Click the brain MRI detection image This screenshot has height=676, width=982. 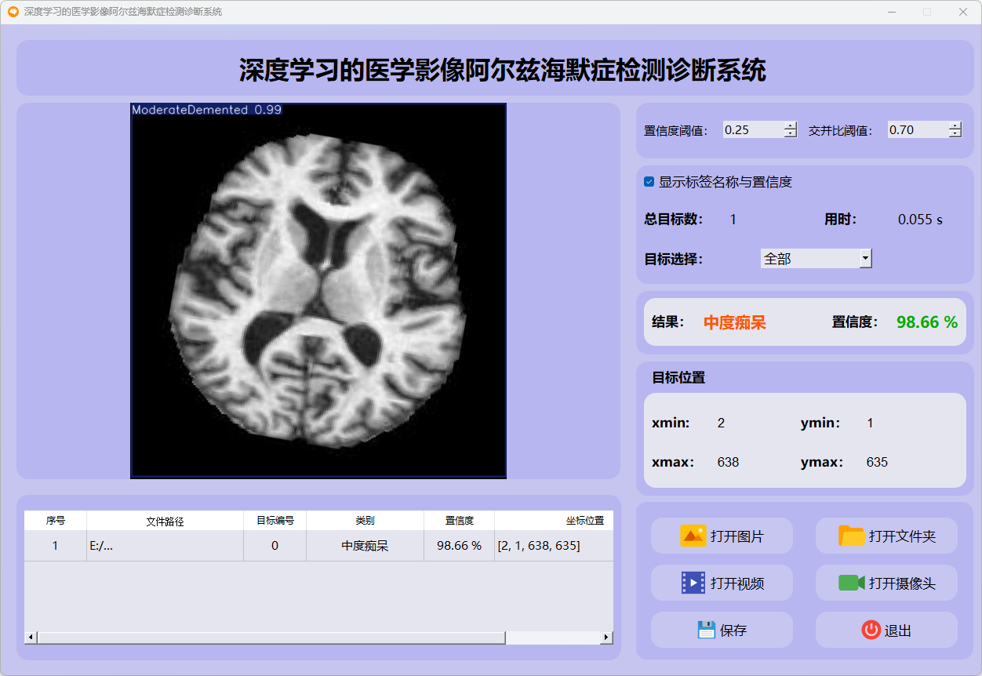(x=318, y=290)
